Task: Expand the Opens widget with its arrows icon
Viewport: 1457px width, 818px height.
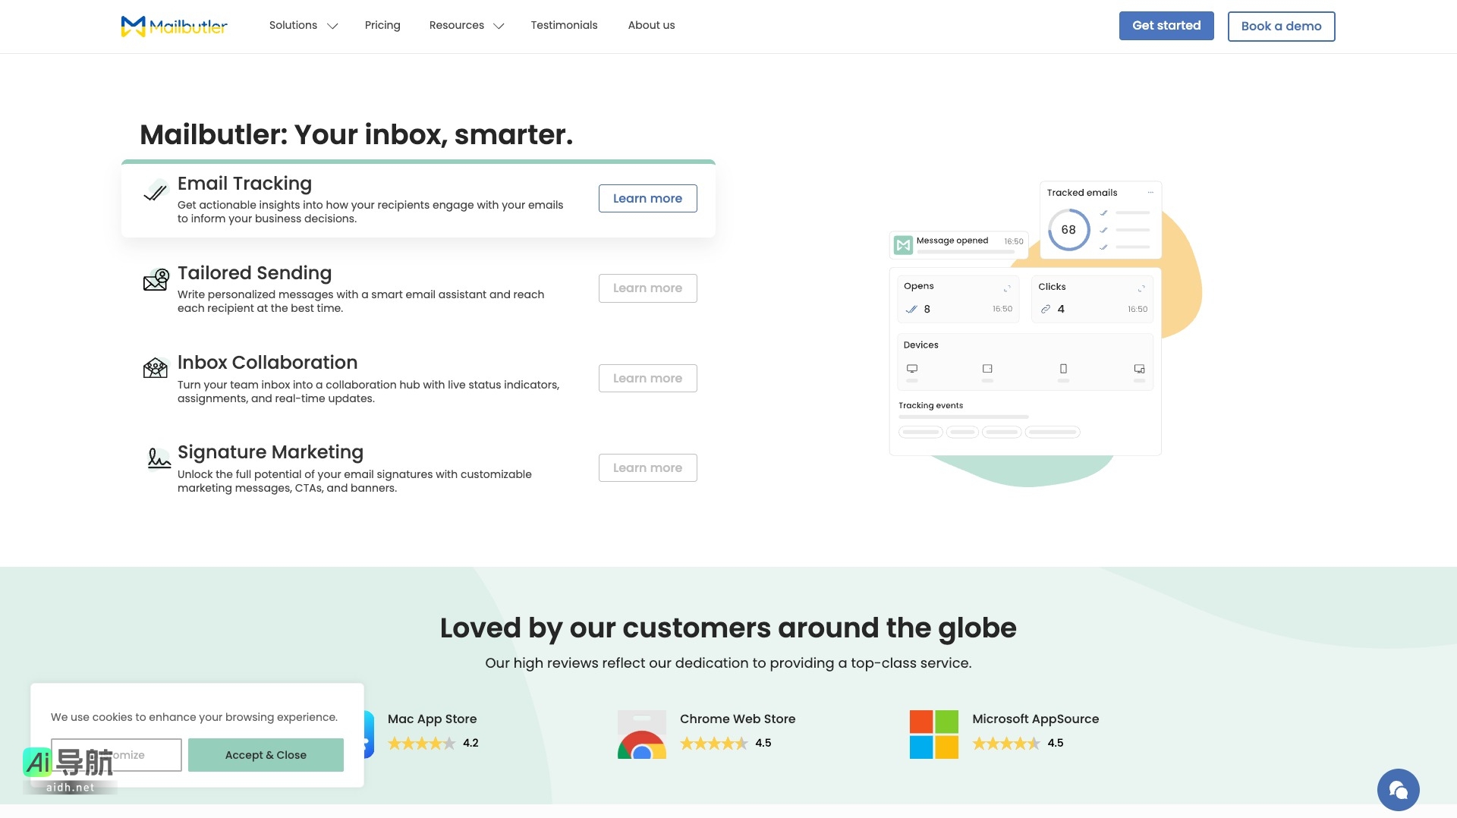Action: 1008,288
